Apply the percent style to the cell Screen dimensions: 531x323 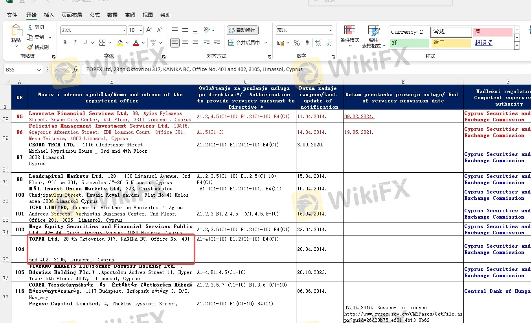(297, 43)
